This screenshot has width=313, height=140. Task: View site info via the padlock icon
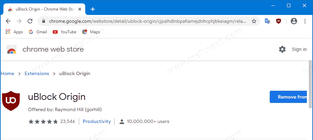click(44, 21)
